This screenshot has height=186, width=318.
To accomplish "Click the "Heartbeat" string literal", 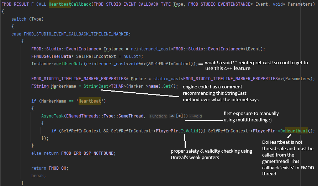I will pos(90,101).
